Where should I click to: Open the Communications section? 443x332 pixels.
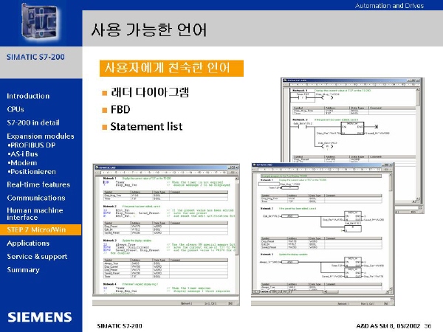[x=36, y=198]
